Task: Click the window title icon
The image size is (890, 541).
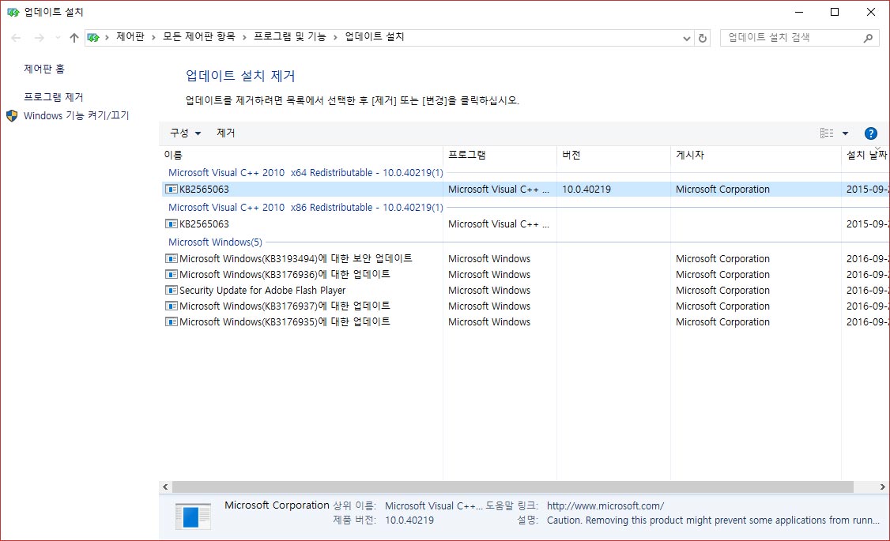Action: click(13, 12)
